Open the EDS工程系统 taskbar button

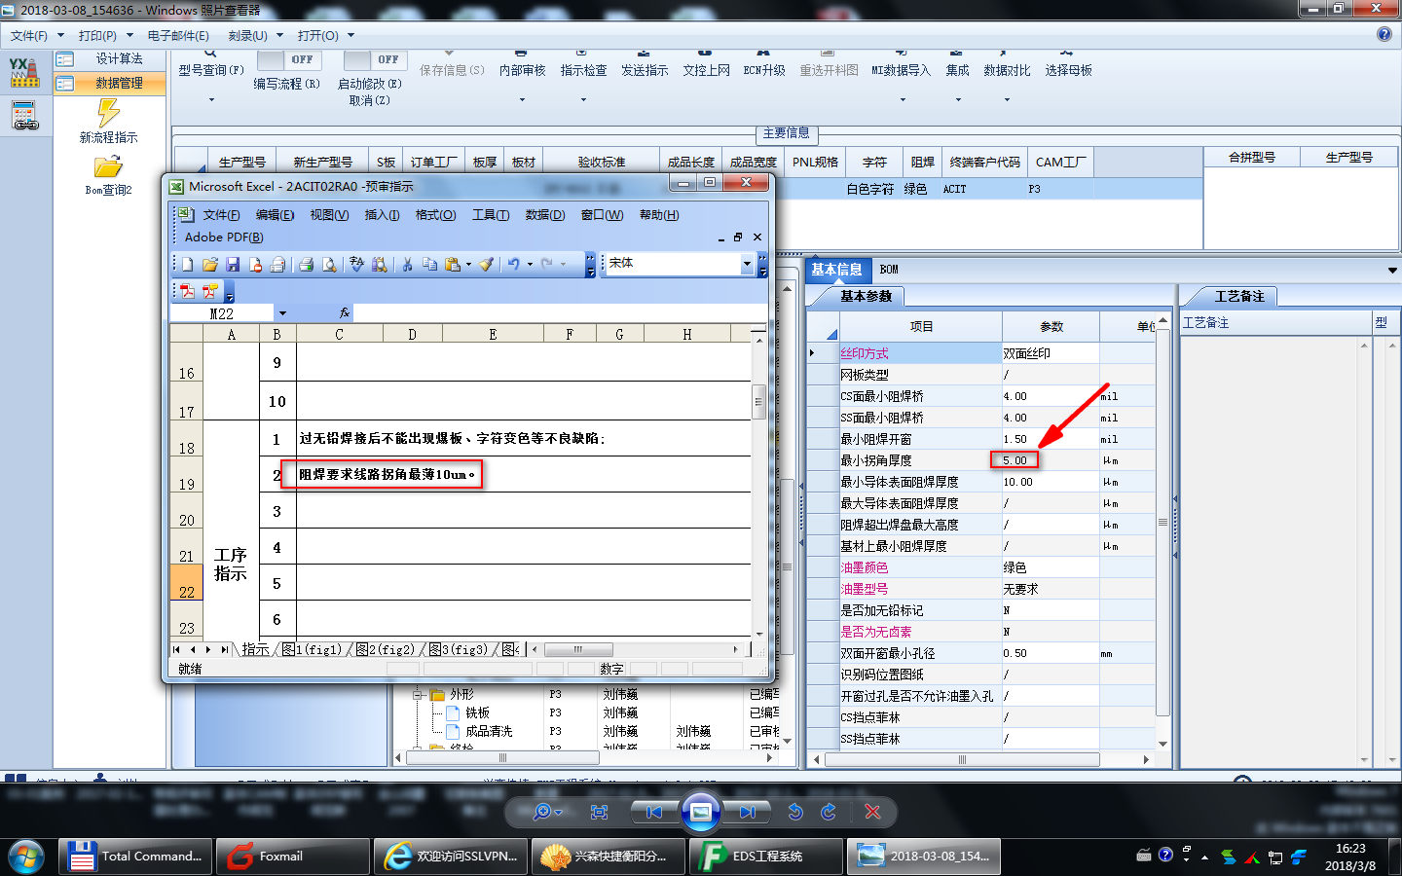(765, 857)
